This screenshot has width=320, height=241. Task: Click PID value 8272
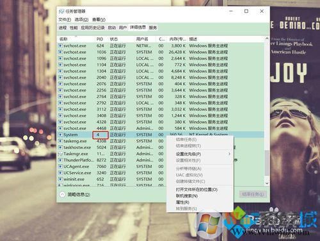coord(101,160)
